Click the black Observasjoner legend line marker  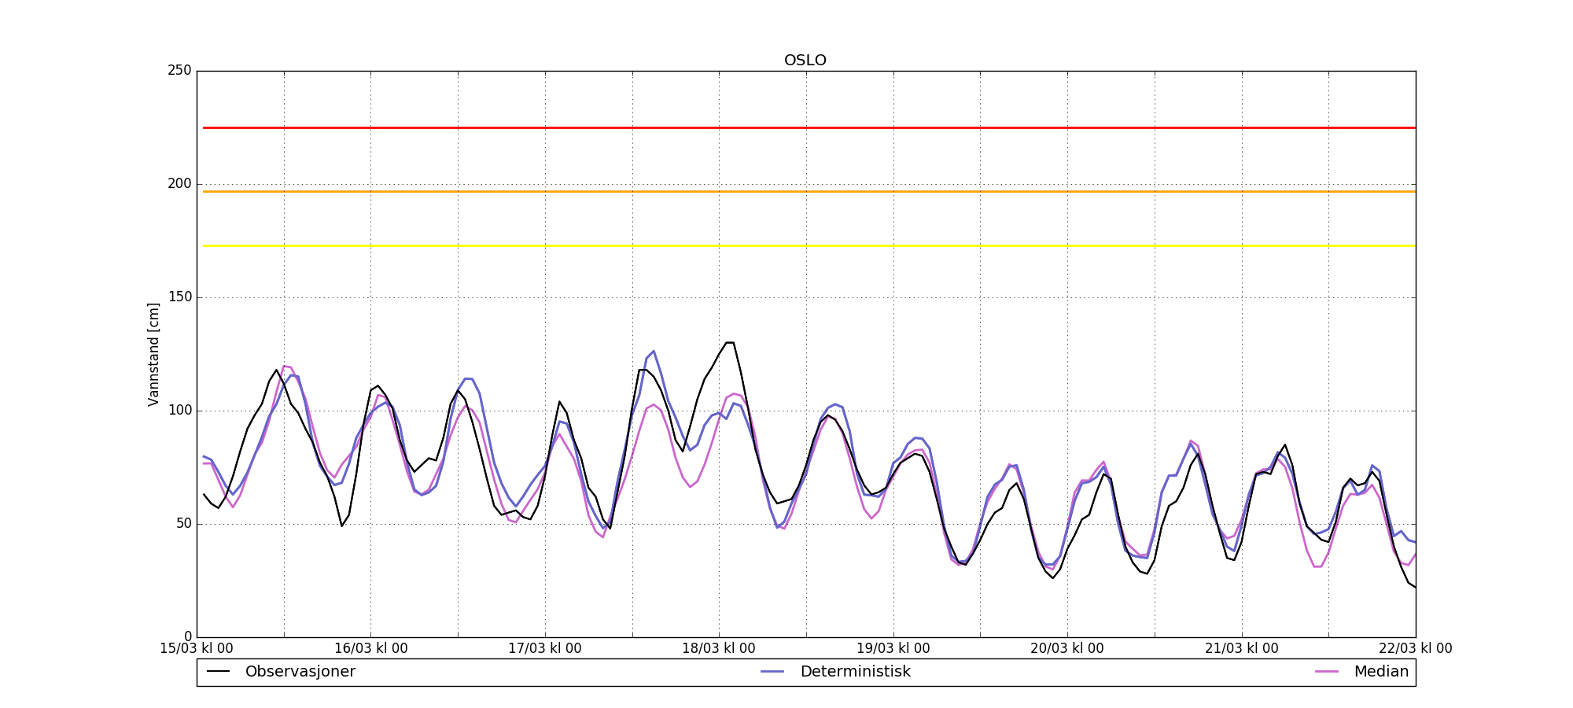tap(218, 672)
